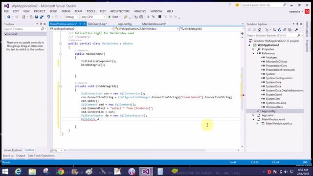Open the ARCHITECTURE menu

pyautogui.click(x=120, y=11)
